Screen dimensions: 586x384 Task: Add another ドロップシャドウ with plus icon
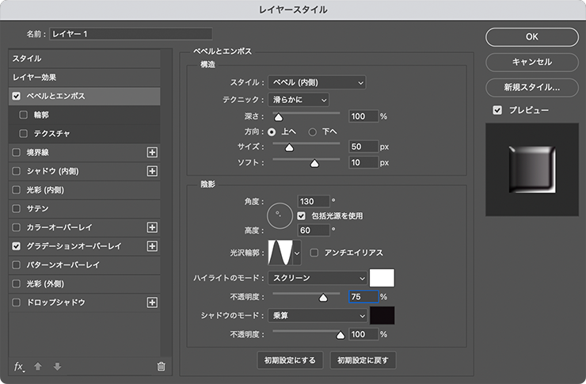(x=153, y=302)
